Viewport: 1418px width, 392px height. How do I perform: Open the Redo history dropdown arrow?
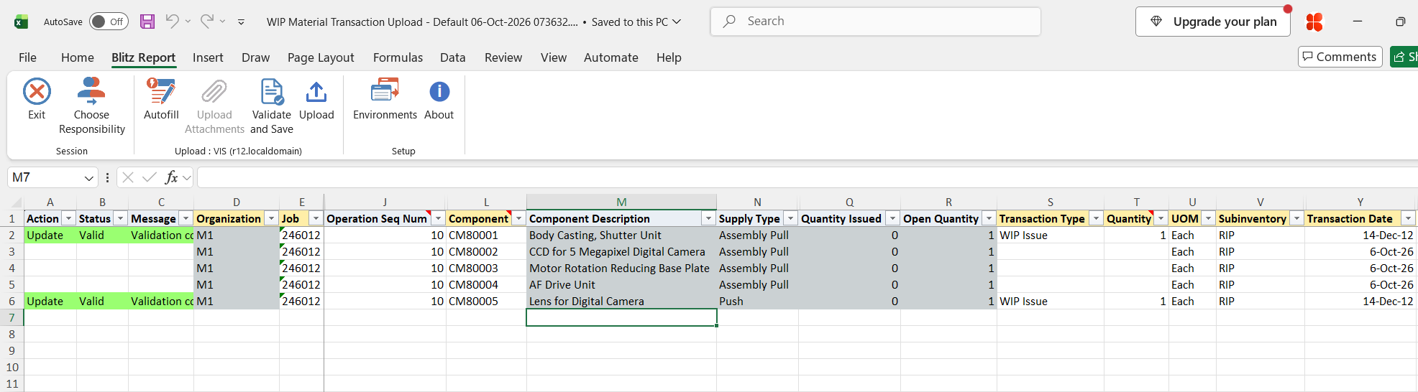[x=222, y=22]
